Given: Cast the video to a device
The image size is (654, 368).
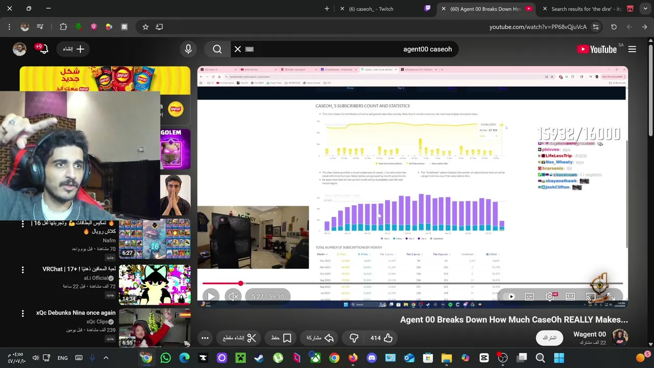Looking at the screenshot, I should (x=591, y=296).
